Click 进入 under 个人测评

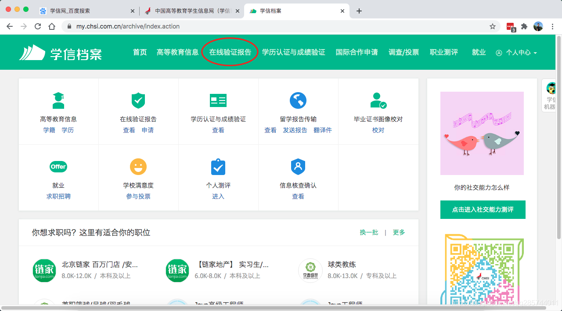point(218,197)
